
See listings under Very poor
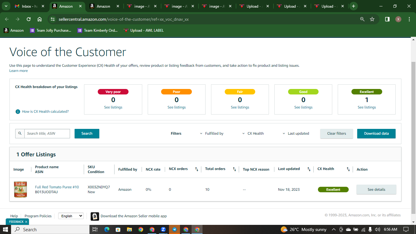click(113, 107)
